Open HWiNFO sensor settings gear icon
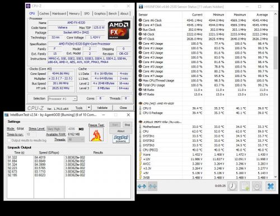The image size is (280, 216). click(x=257, y=186)
